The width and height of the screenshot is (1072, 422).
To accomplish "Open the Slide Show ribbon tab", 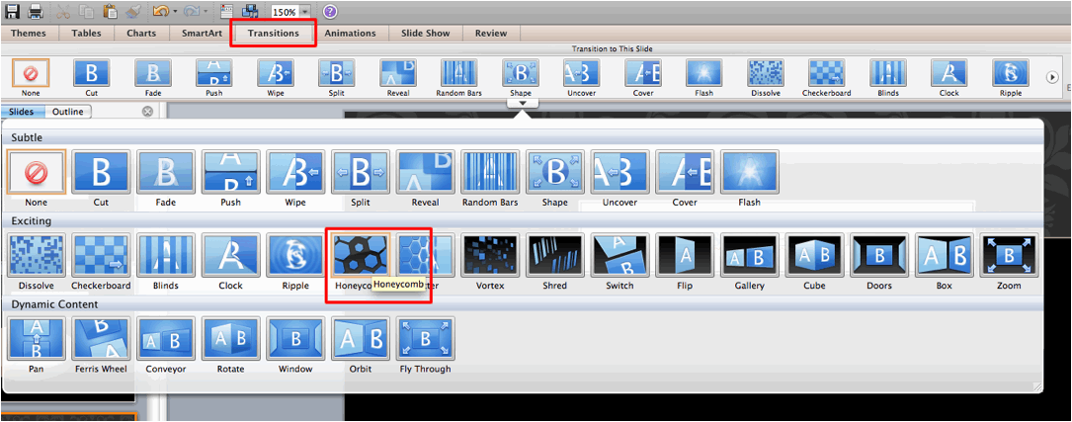I will pos(425,33).
